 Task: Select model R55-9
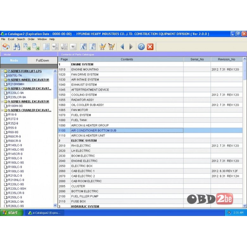12,128
